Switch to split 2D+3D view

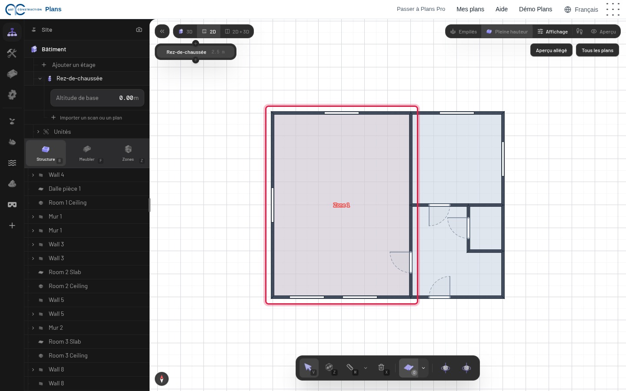(237, 31)
